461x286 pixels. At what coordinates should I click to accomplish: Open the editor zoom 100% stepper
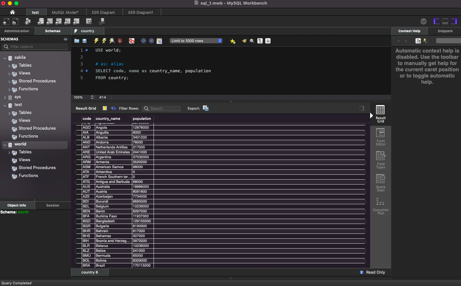[92, 97]
